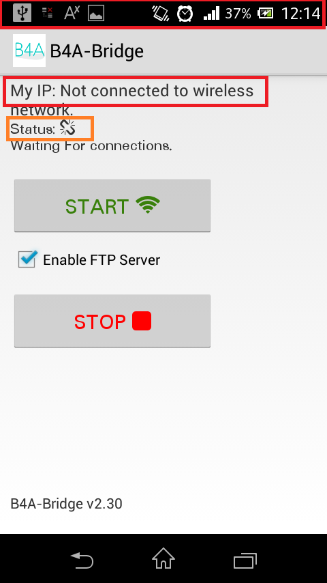Tap the signal strength bars icon
The height and width of the screenshot is (583, 327).
(x=212, y=14)
